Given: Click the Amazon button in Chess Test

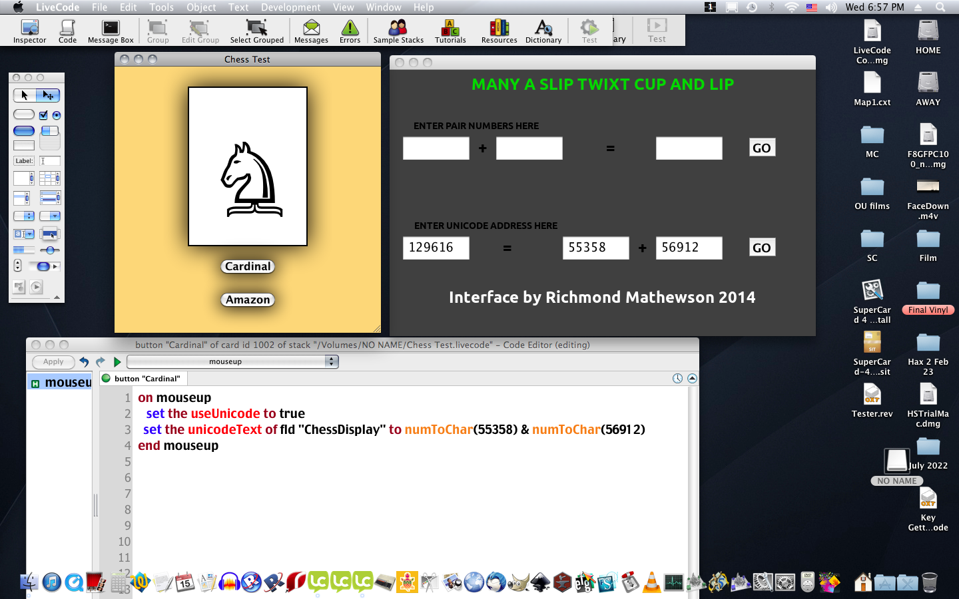Looking at the screenshot, I should click(x=248, y=299).
